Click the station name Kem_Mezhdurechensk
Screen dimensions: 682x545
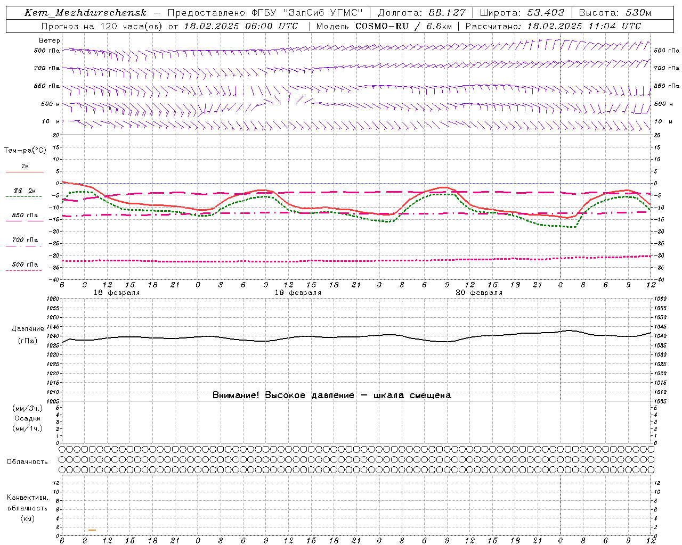click(x=85, y=13)
